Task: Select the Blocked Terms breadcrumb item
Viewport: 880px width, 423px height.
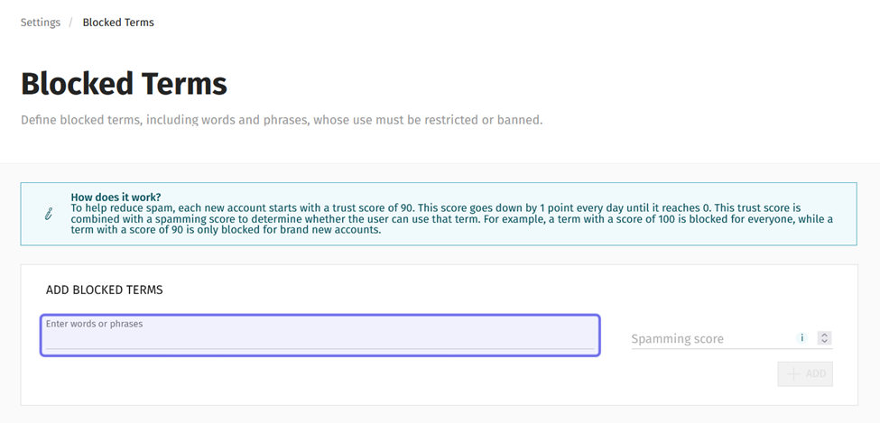Action: coord(118,23)
